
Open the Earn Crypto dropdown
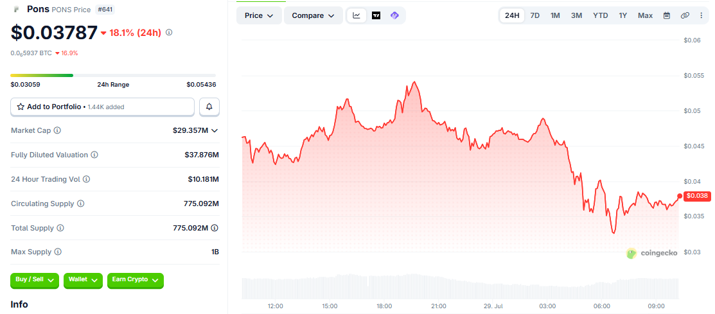[136, 280]
